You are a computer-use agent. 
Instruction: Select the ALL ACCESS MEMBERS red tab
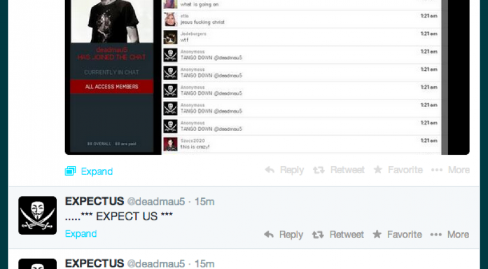click(x=112, y=86)
